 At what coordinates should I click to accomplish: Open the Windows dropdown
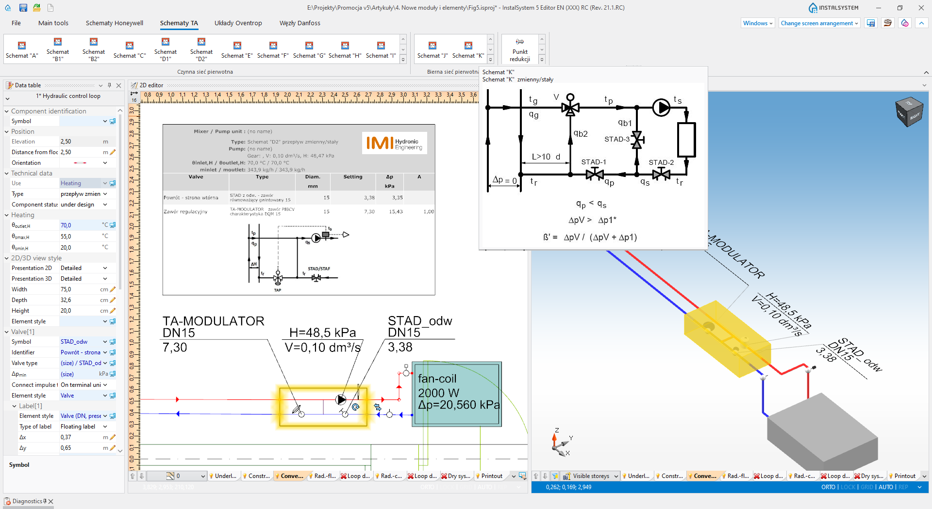[758, 23]
